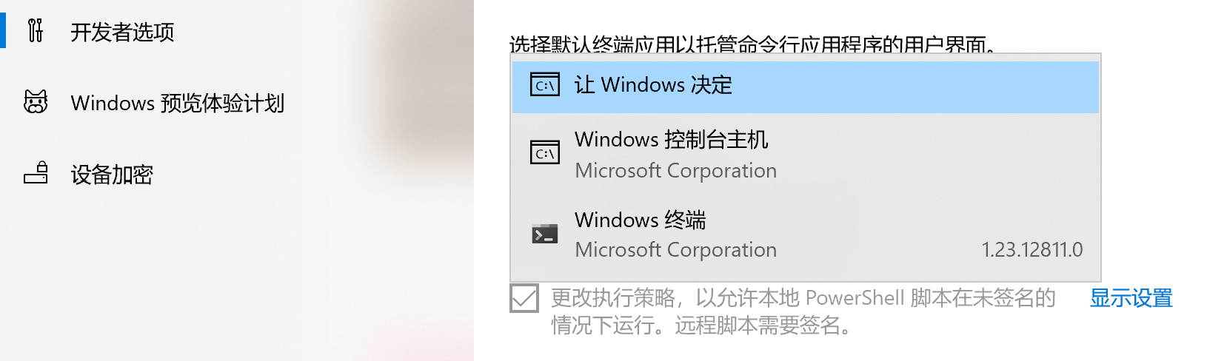Go to Windows 预览体验计划 page
Viewport: 1207px width, 361px height.
point(177,103)
